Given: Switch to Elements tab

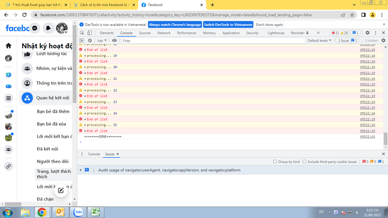Looking at the screenshot, I should click(107, 33).
